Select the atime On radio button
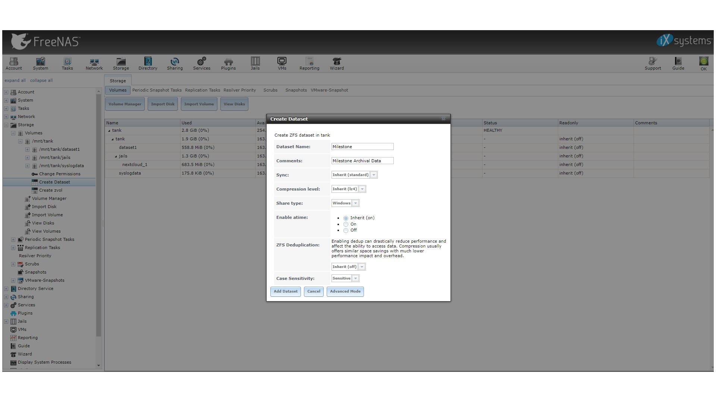716x402 pixels. 346,224
